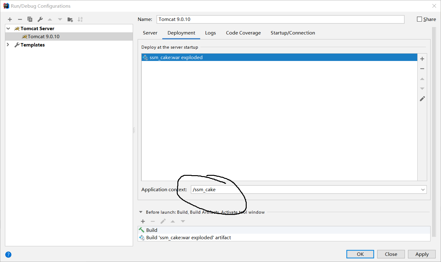Copy configuration icon in left toolbar
Viewport: 441px width, 262px height.
(30, 19)
